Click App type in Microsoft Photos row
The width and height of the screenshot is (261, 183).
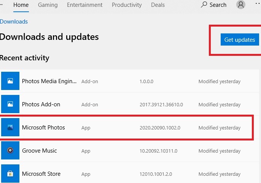point(86,128)
